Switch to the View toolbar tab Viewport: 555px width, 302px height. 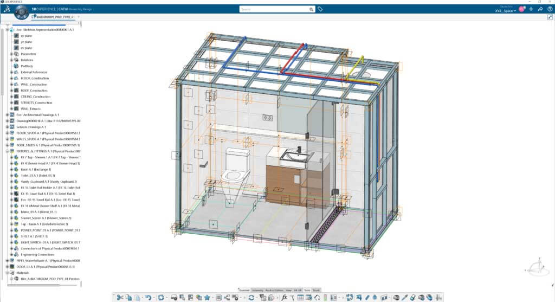(x=289, y=290)
